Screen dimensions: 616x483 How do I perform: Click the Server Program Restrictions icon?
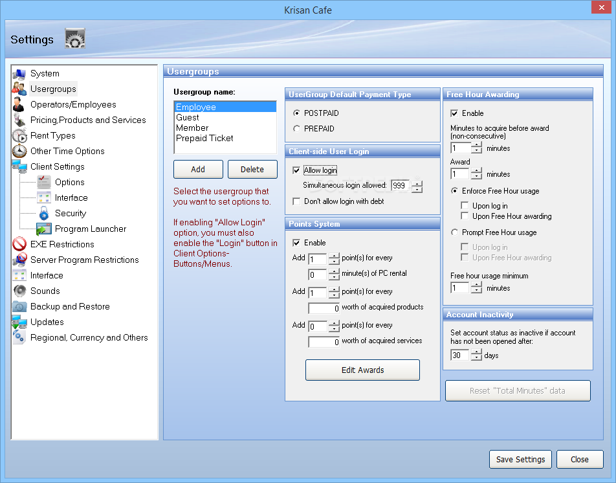point(19,260)
